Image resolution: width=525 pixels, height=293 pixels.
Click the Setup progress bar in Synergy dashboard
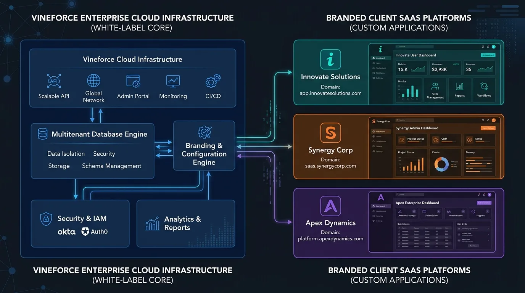[483, 142]
